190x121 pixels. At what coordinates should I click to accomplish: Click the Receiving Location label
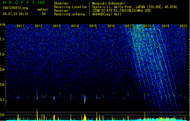pyautogui.click(x=70, y=7)
